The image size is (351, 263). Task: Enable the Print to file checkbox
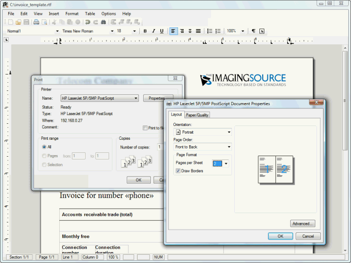pyautogui.click(x=145, y=128)
